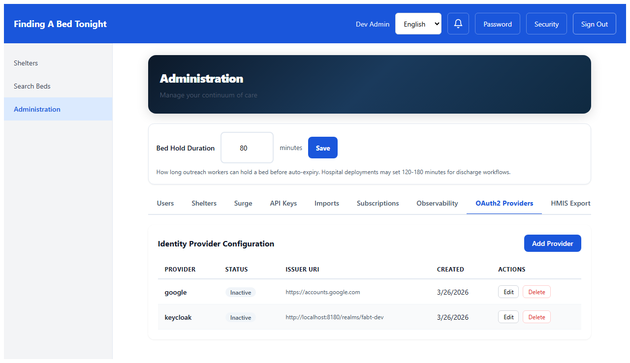Switch to the Users tab
The width and height of the screenshot is (630, 363).
coord(165,203)
